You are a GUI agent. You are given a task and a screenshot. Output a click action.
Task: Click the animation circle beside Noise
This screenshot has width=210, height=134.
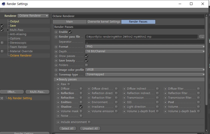[58, 116]
